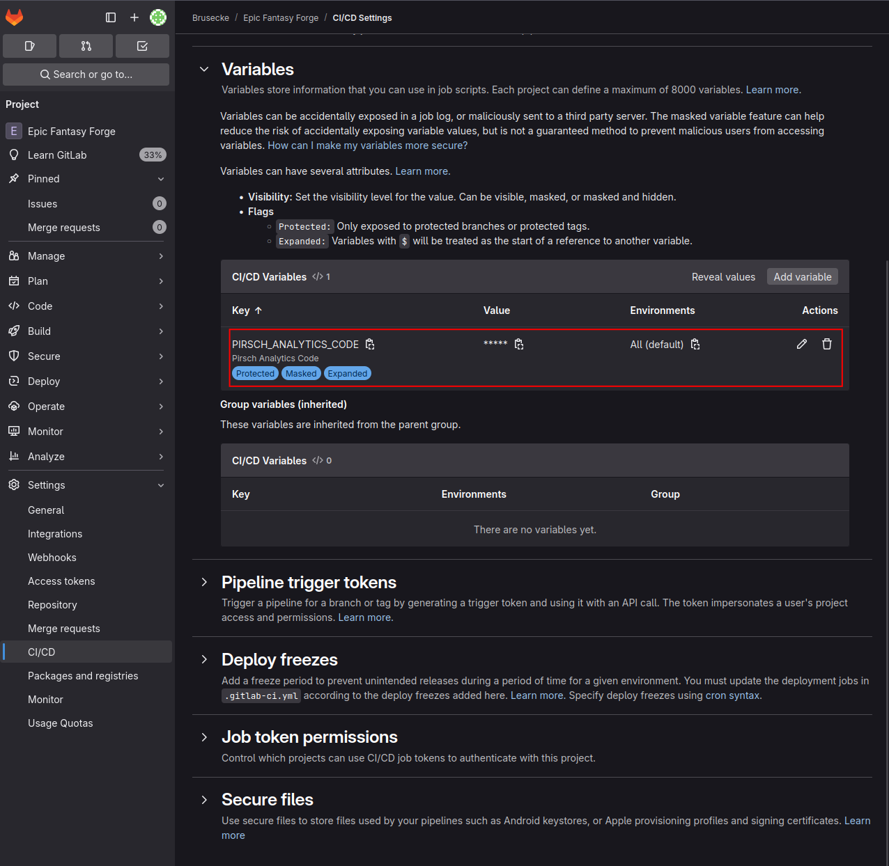The width and height of the screenshot is (889, 866).
Task: Click the Analyze chart icon
Action: tap(14, 457)
